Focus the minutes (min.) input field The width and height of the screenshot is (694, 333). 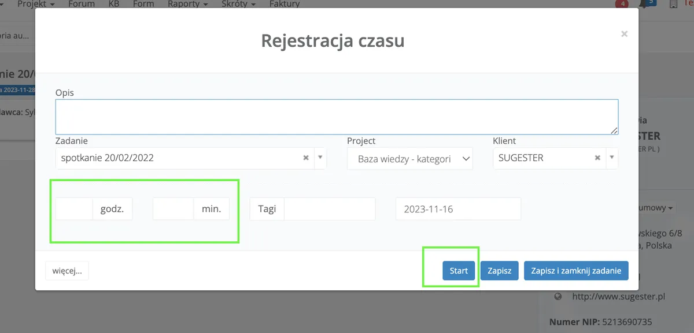[173, 209]
